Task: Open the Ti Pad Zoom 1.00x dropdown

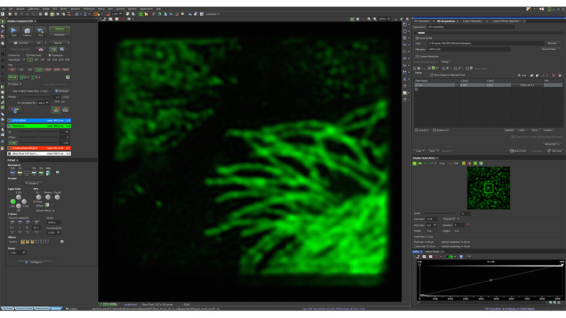Action: 17,253
